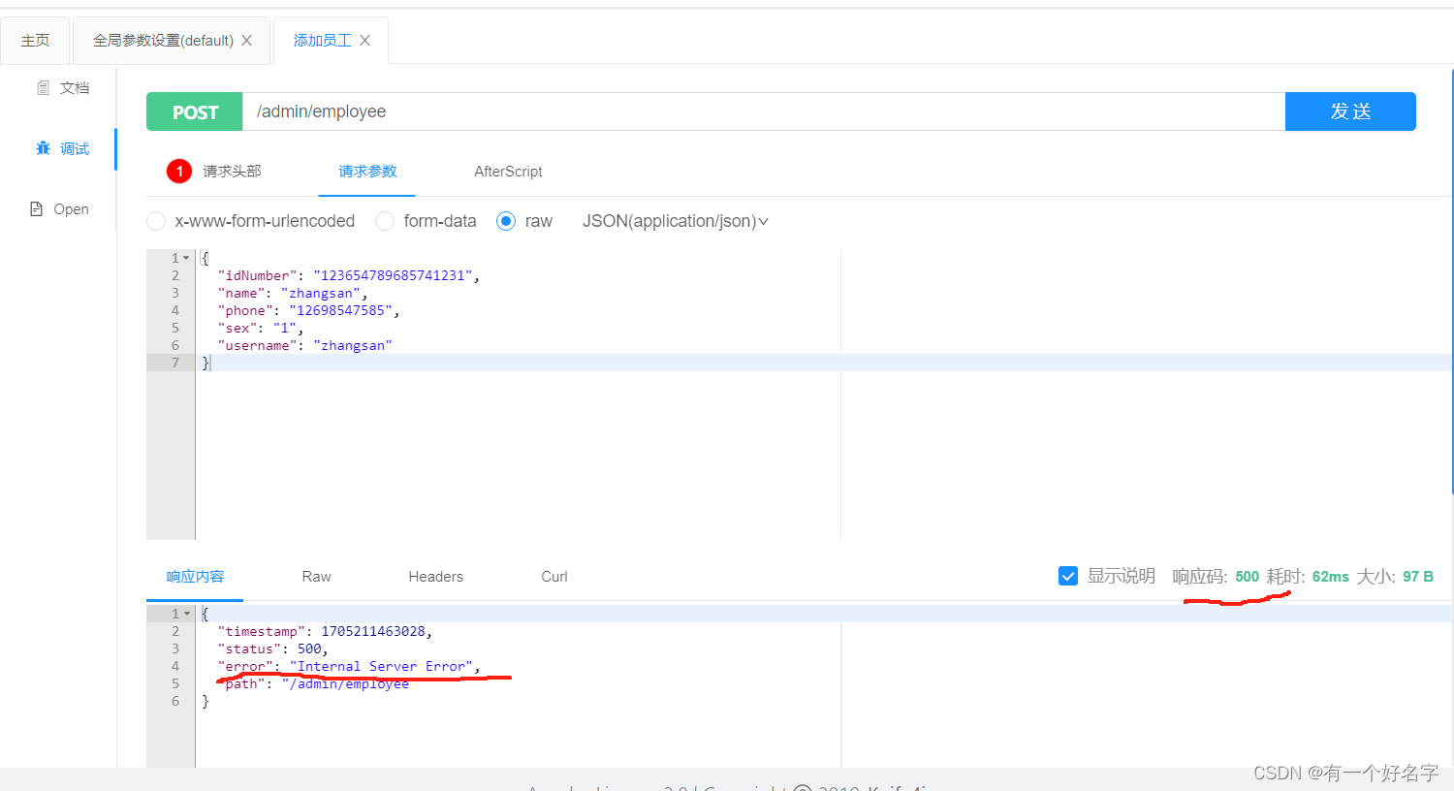This screenshot has width=1454, height=791.
Task: Show the 响应内容 response tab
Action: click(x=195, y=577)
